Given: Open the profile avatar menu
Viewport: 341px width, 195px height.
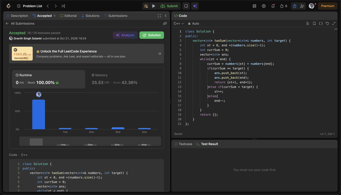Looking at the screenshot, I should (311, 6).
